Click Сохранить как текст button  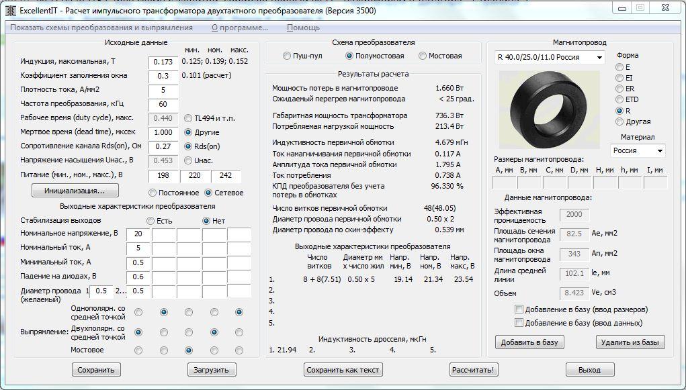[343, 370]
